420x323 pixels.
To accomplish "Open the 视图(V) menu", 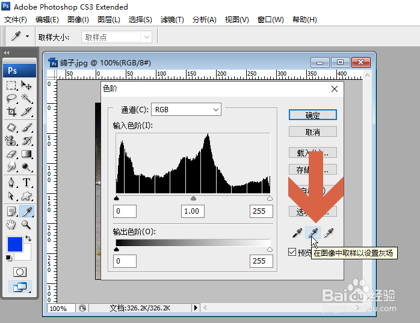I will click(x=236, y=20).
